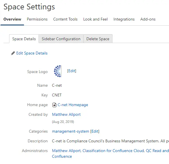Click the [Edit] link next to Categories
The image size is (169, 164).
[x=95, y=131]
